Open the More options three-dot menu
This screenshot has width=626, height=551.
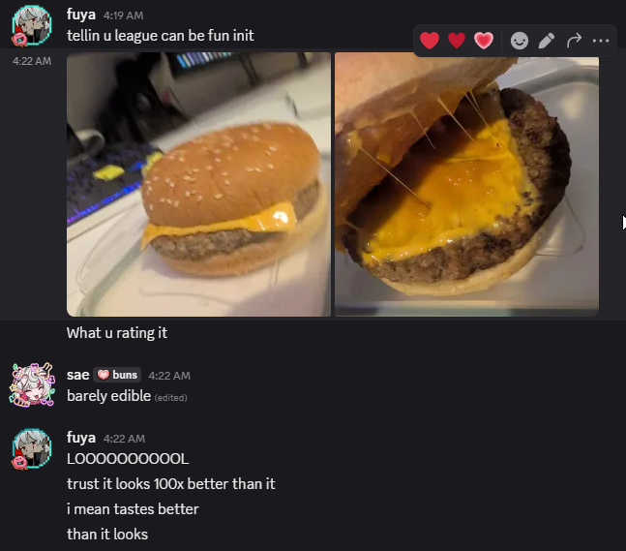click(601, 41)
